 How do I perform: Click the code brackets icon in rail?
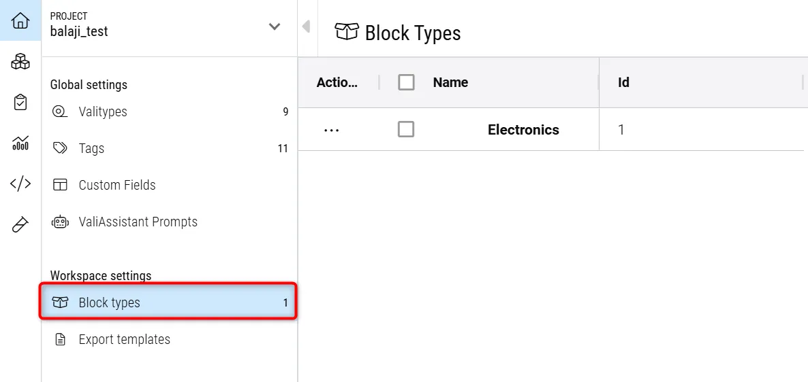tap(20, 184)
